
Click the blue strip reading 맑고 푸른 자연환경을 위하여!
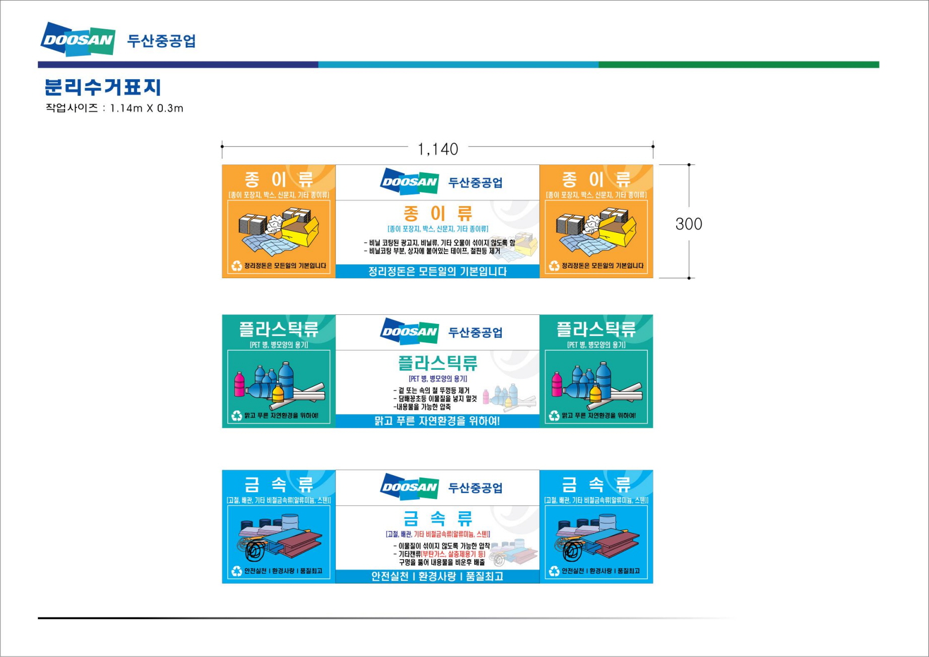[437, 421]
